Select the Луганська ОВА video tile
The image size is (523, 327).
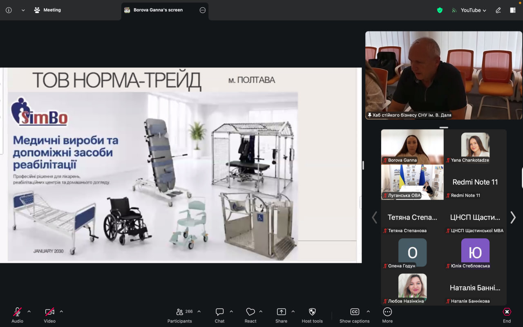[412, 182]
